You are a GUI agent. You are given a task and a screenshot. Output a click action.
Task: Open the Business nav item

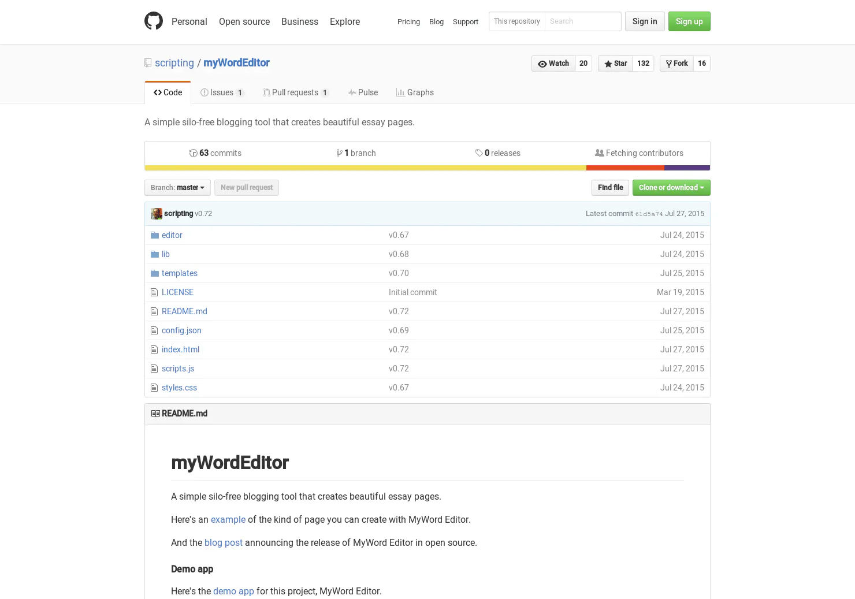300,21
